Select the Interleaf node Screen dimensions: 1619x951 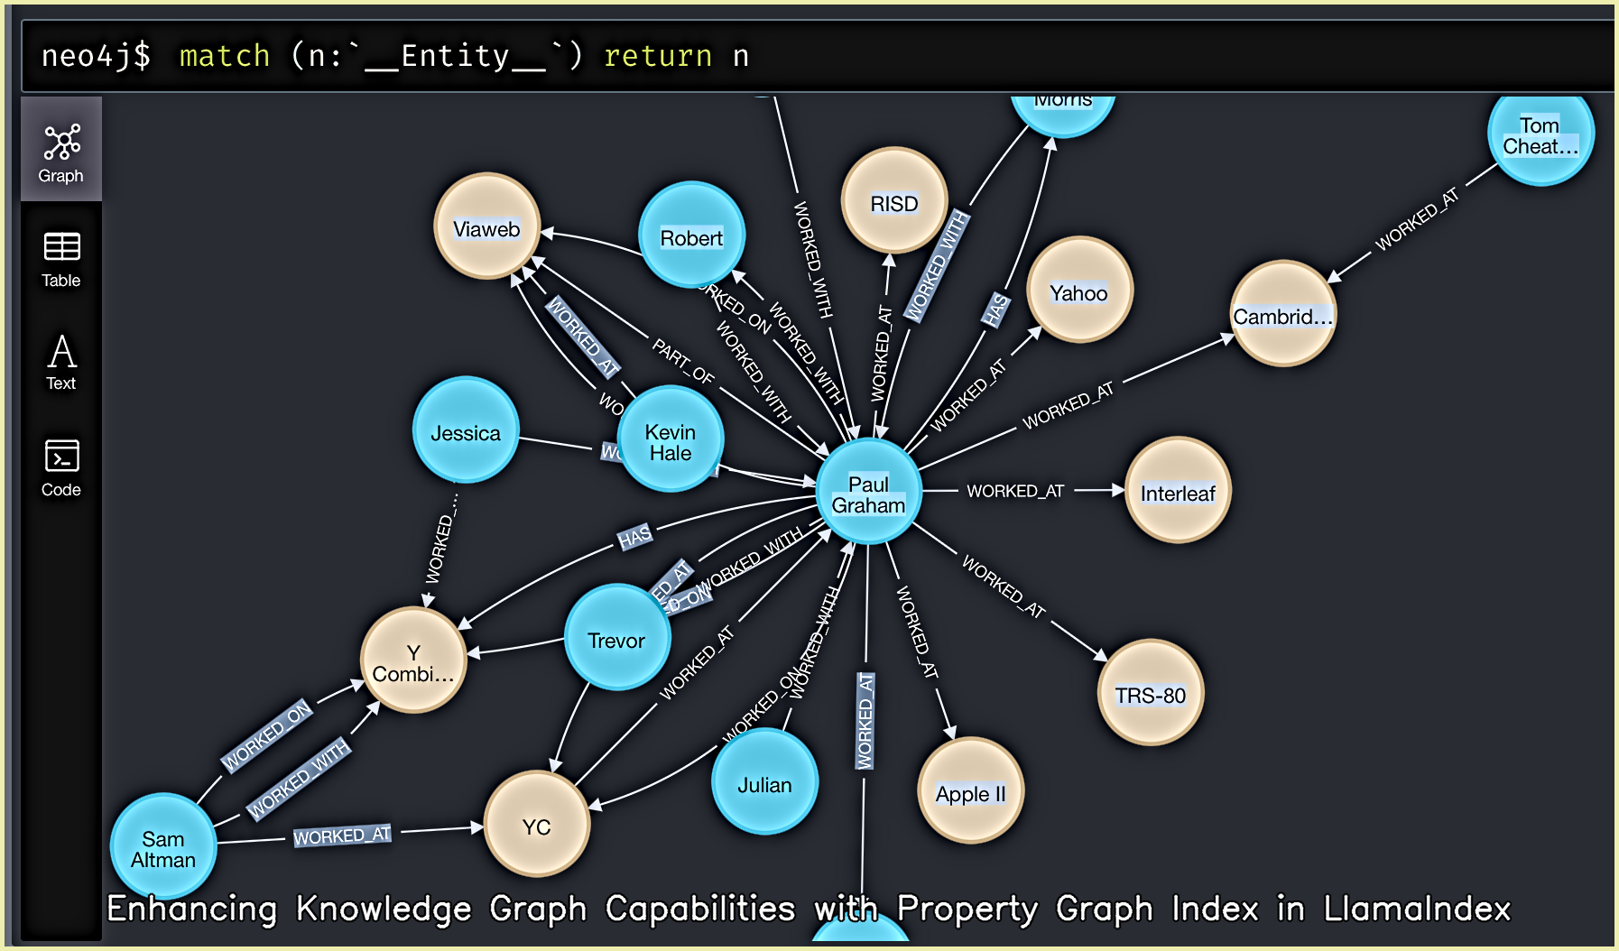tap(1177, 491)
